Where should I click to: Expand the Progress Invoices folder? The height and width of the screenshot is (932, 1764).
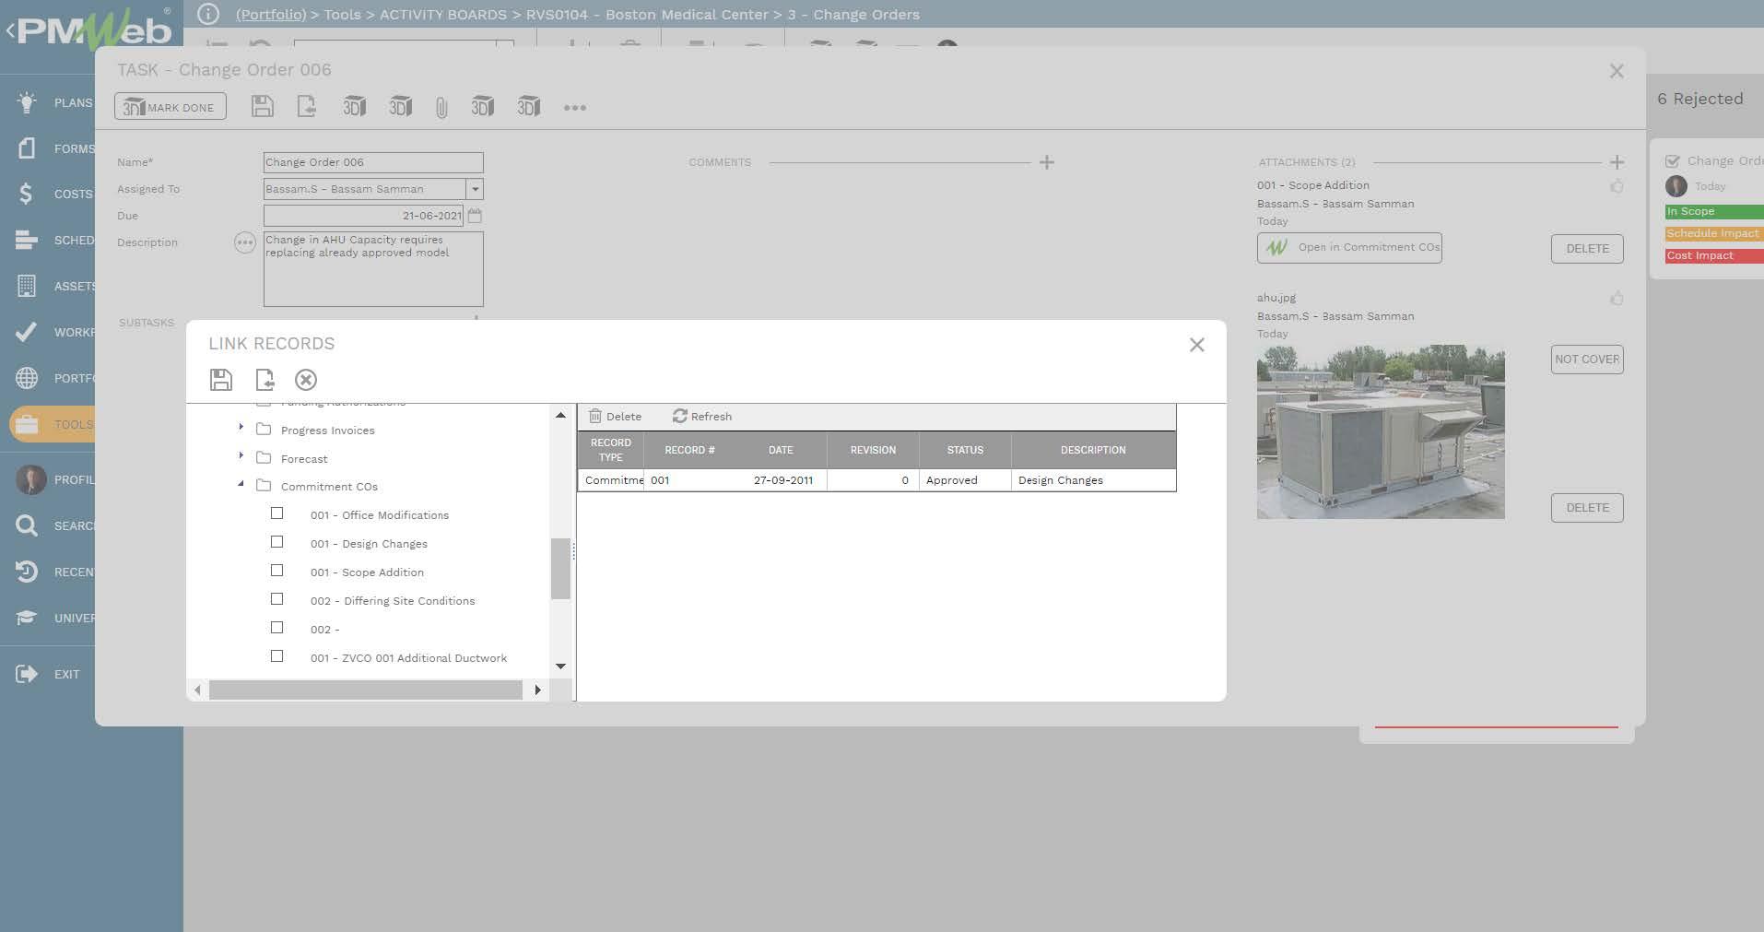click(241, 428)
